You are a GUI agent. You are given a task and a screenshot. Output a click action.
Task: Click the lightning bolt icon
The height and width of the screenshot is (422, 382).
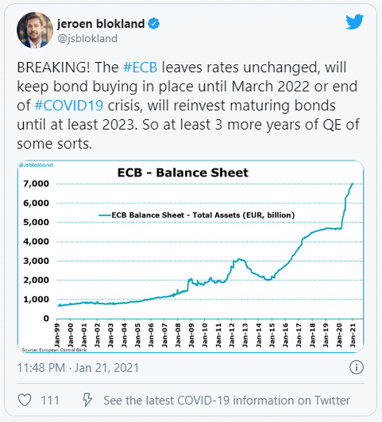[x=87, y=400]
